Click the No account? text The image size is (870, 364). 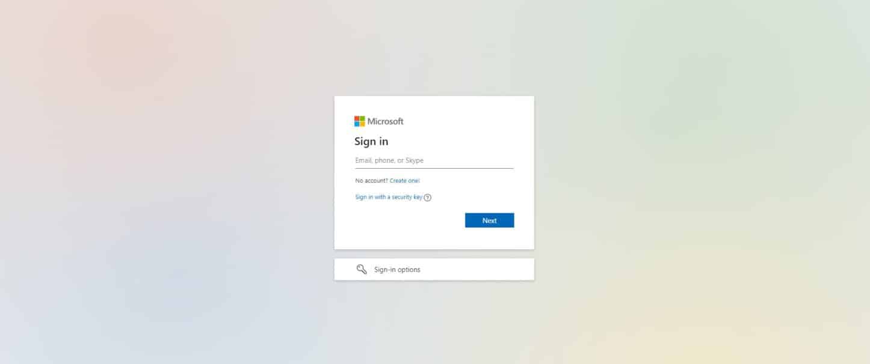(x=371, y=181)
